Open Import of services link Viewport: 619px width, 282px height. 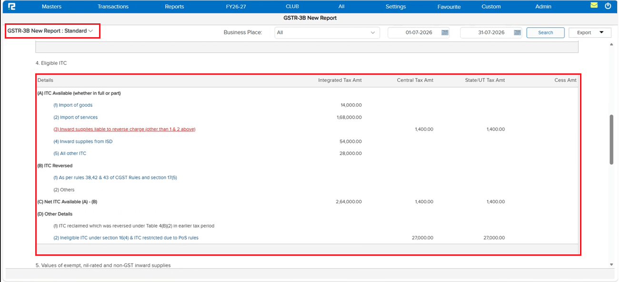pyautogui.click(x=76, y=117)
